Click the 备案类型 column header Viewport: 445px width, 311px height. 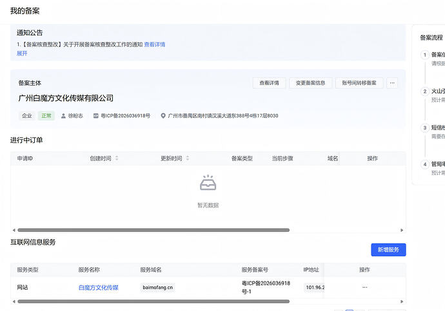point(242,158)
